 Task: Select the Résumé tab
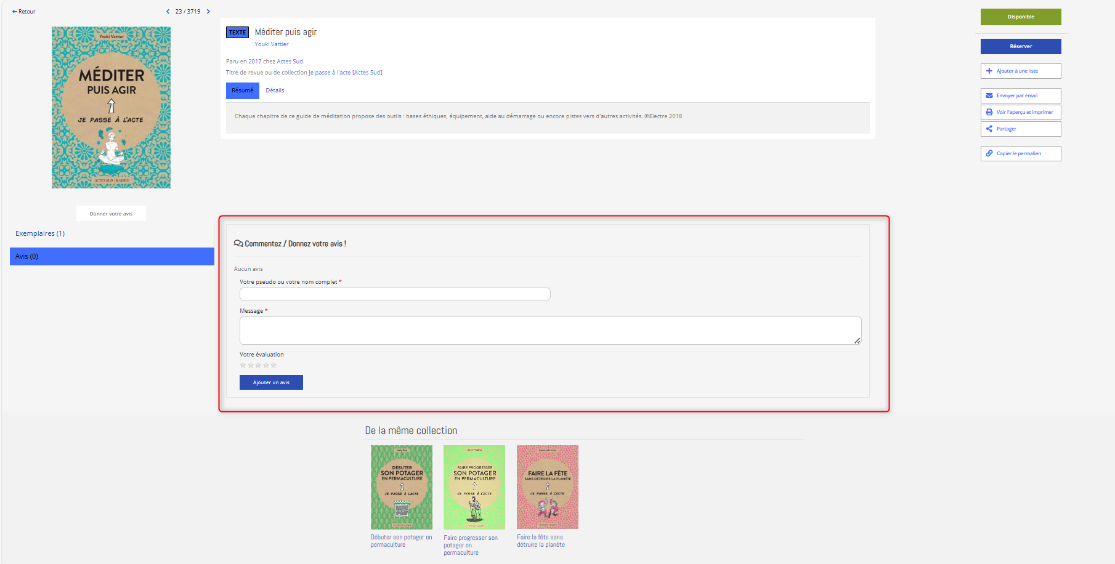pyautogui.click(x=242, y=91)
